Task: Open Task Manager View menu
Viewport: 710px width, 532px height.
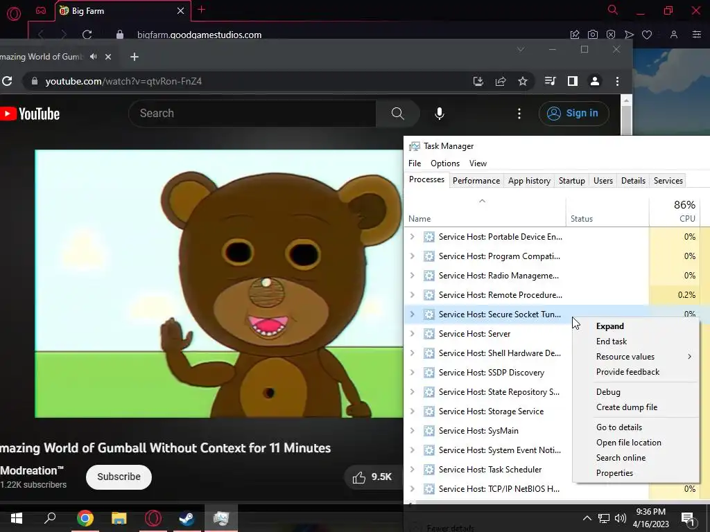Action: point(478,163)
